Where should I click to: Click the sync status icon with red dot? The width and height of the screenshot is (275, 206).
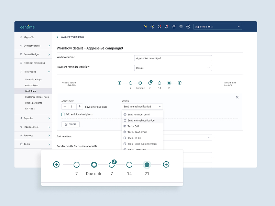159,27
